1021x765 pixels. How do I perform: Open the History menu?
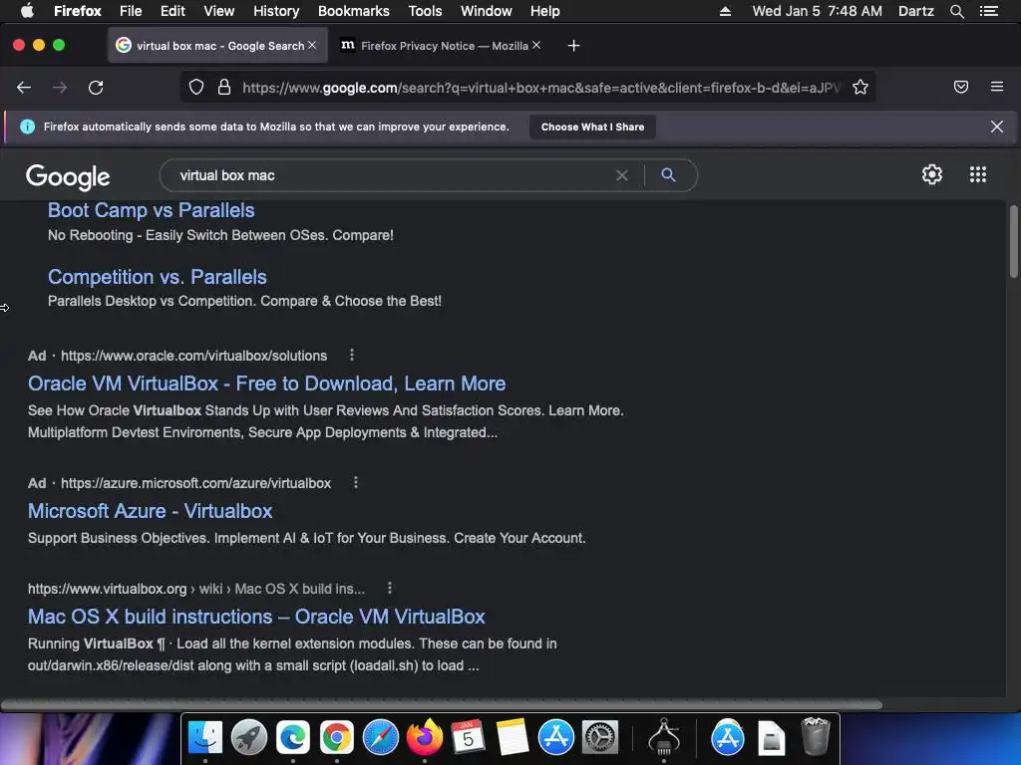point(276,11)
